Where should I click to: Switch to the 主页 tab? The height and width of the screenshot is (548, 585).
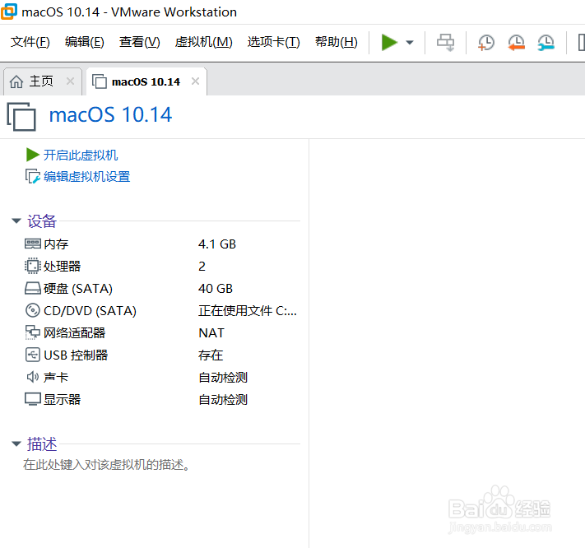click(41, 81)
